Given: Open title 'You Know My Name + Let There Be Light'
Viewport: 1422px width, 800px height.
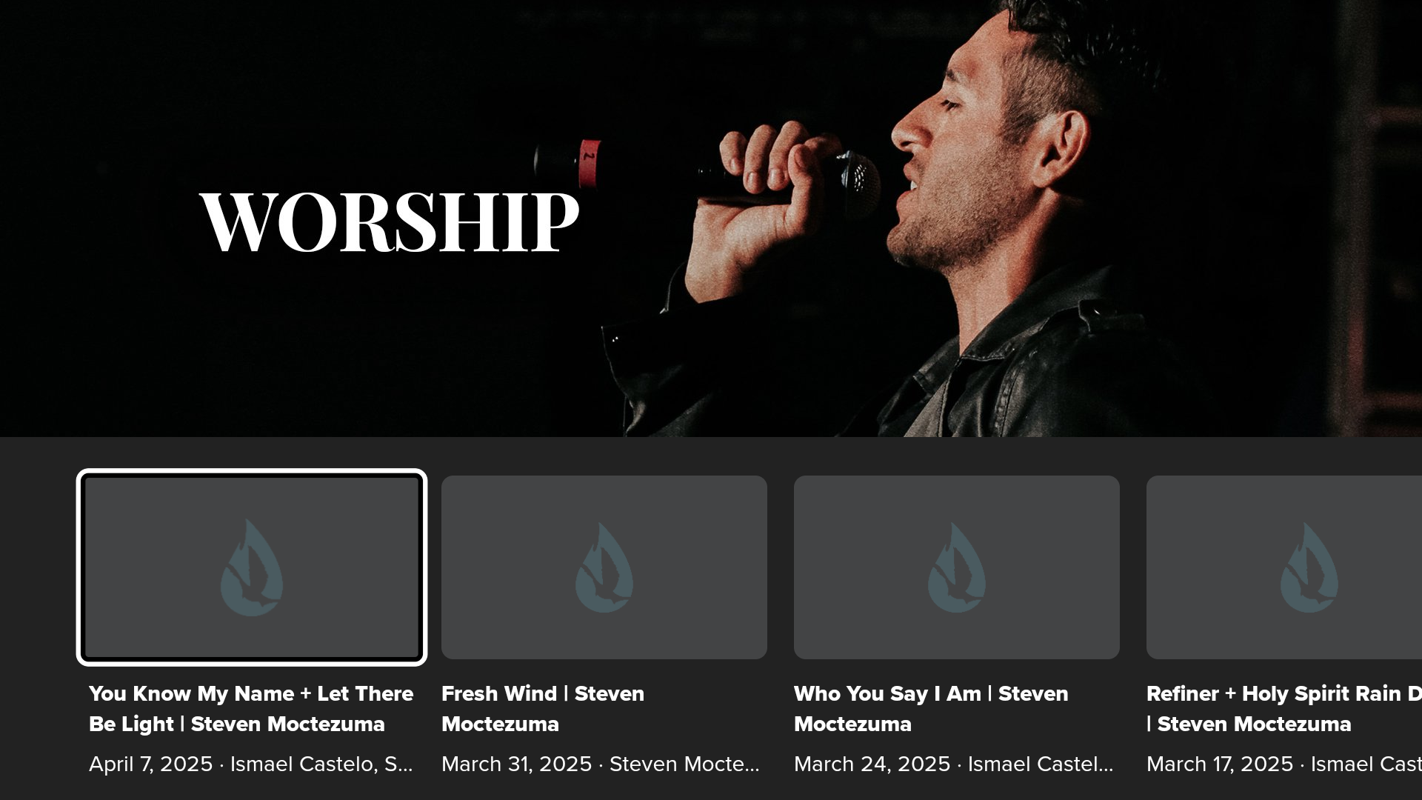Looking at the screenshot, I should 251,709.
